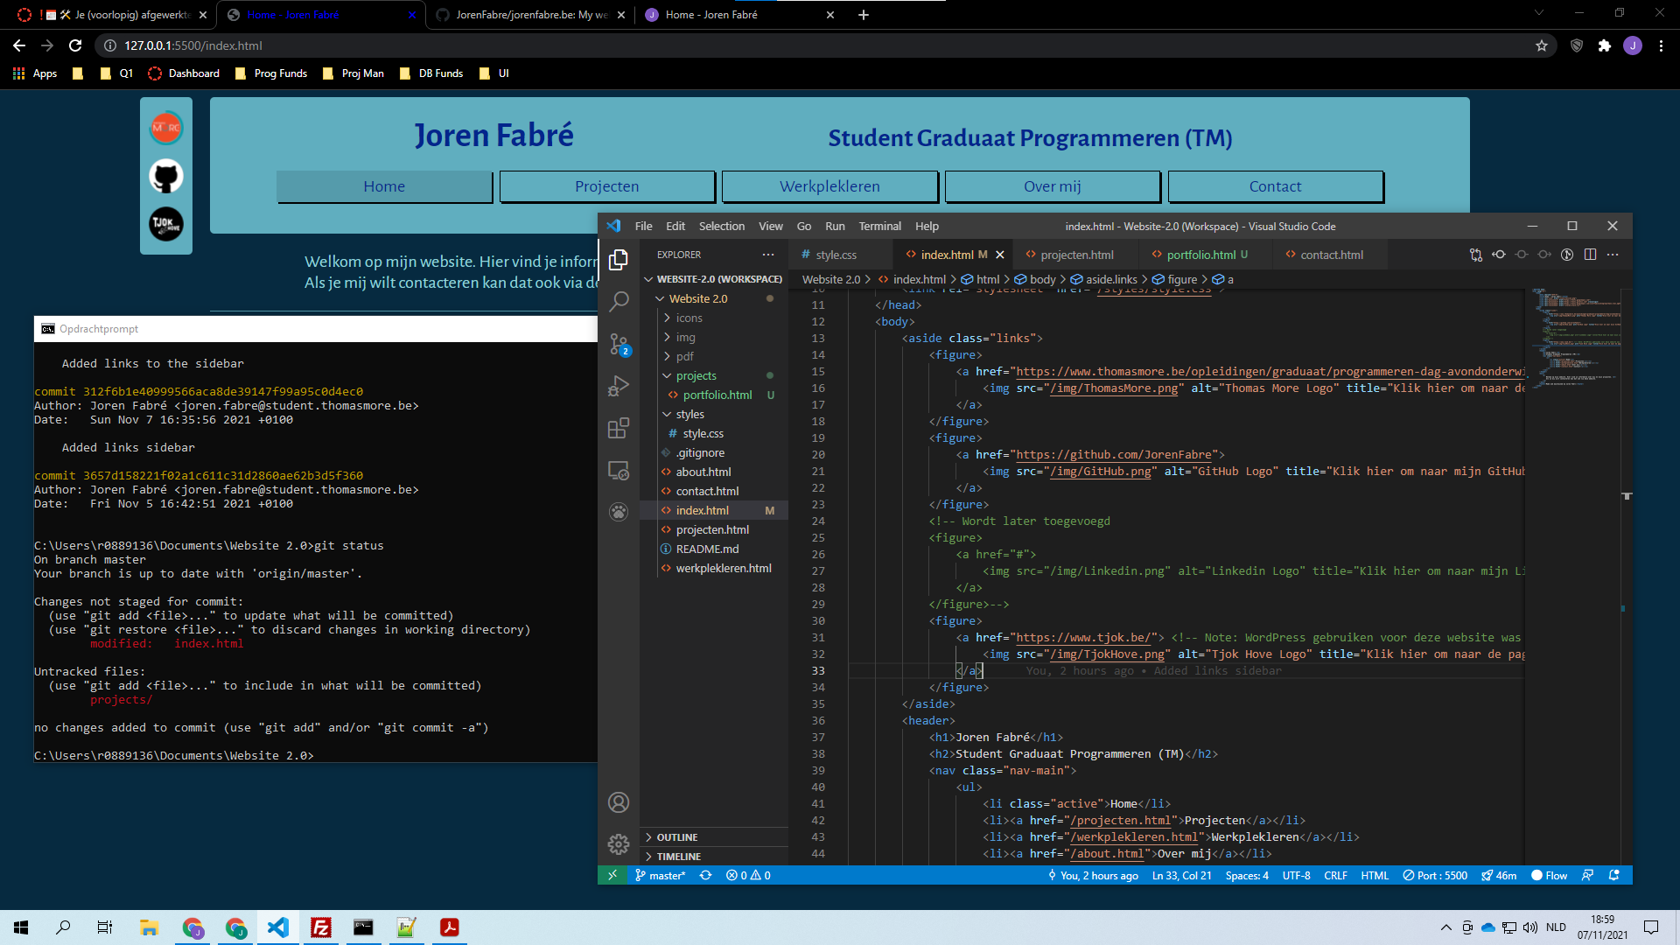Toggle the Flow status bar switch
Viewport: 1680px width, 945px height.
click(1549, 875)
